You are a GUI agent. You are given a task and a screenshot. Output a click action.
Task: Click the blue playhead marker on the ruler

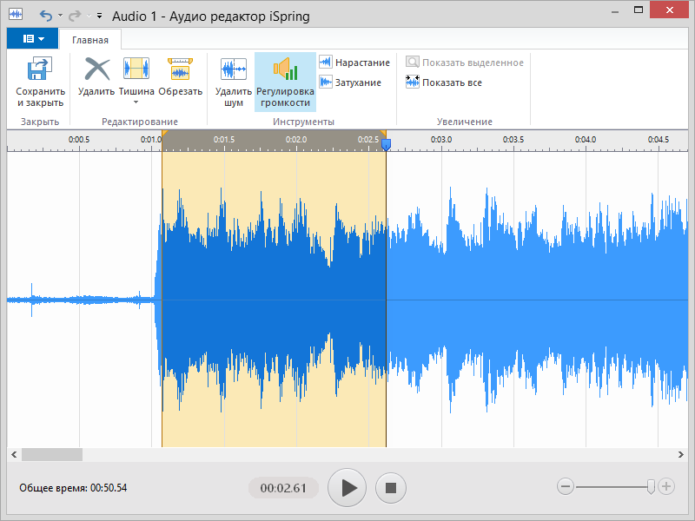pyautogui.click(x=387, y=144)
